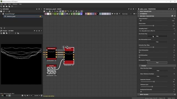The height and width of the screenshot is (99, 177).
Task: Open the options icon beside Warp Intensity
Action: (174, 19)
